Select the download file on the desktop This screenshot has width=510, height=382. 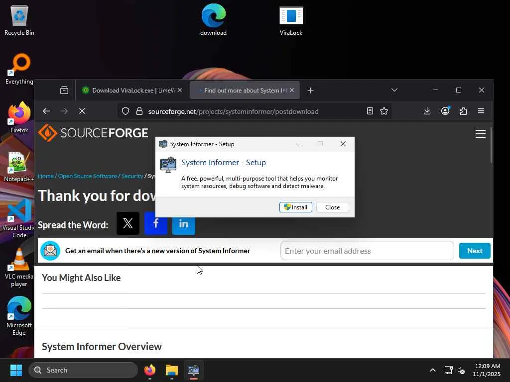(x=213, y=20)
